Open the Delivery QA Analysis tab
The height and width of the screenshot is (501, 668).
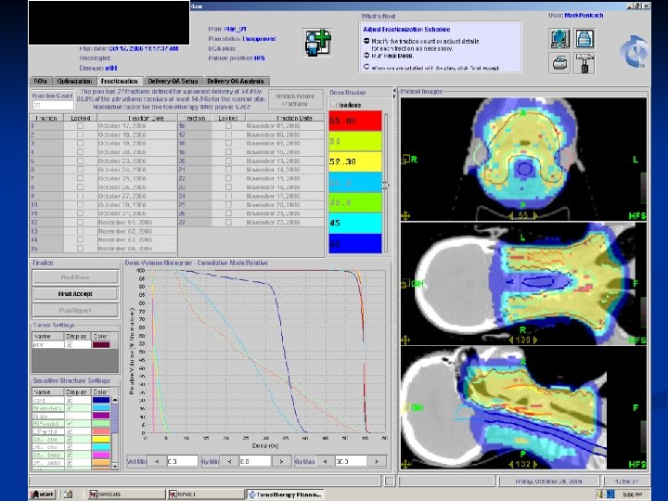(x=236, y=81)
